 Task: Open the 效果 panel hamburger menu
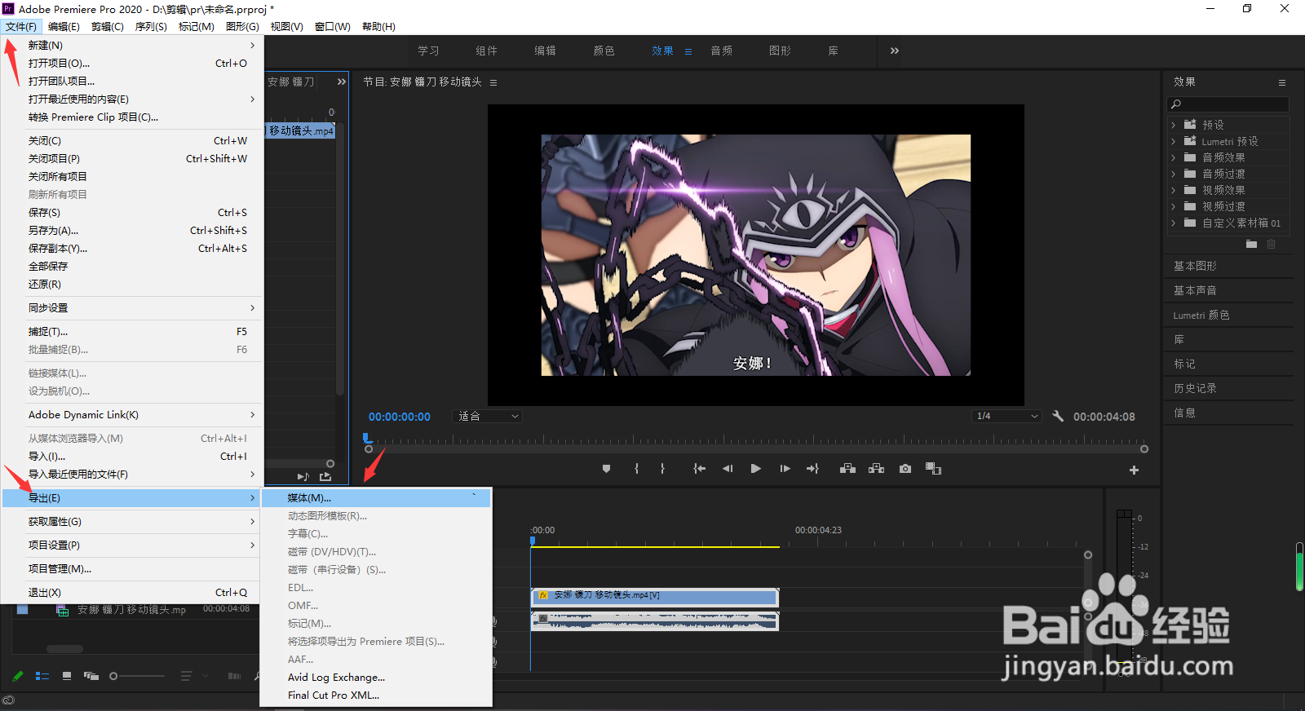pos(1282,82)
